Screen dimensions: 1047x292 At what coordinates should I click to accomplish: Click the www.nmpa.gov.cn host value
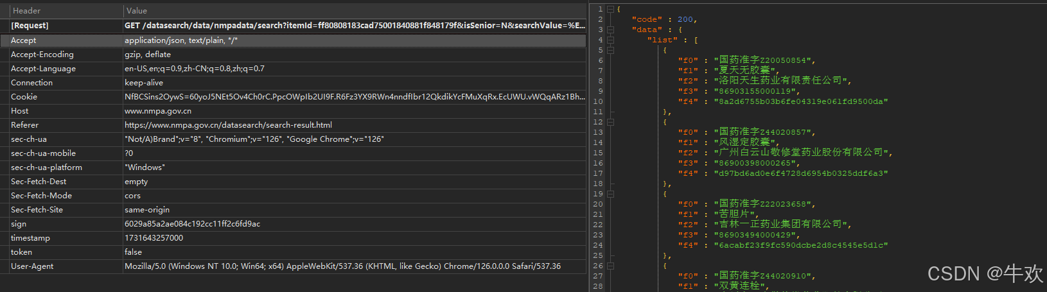158,111
